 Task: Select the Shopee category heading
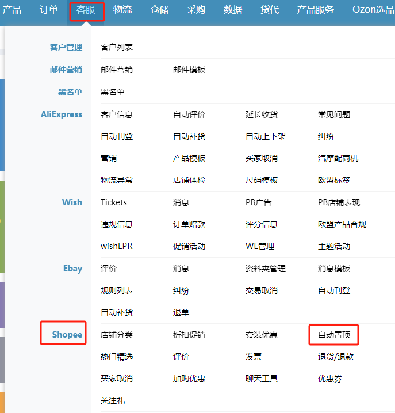(67, 335)
